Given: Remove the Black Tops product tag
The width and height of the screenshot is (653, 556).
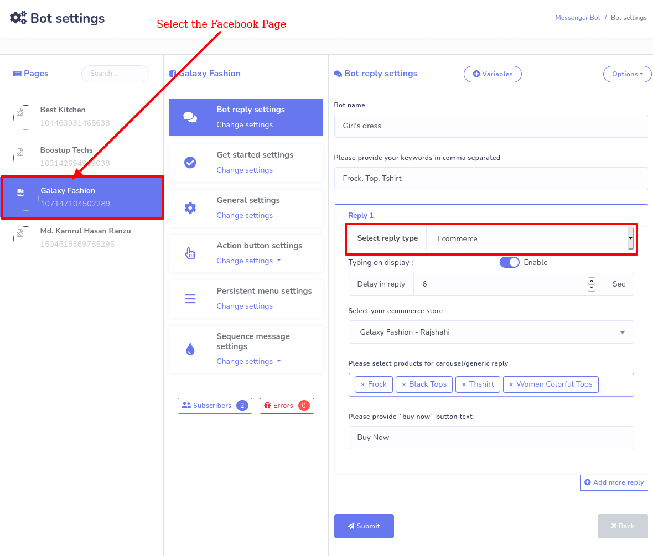Looking at the screenshot, I should click(x=403, y=384).
